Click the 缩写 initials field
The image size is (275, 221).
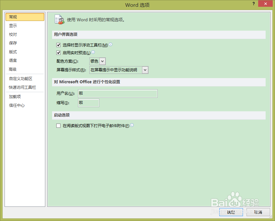pyautogui.click(x=88, y=103)
